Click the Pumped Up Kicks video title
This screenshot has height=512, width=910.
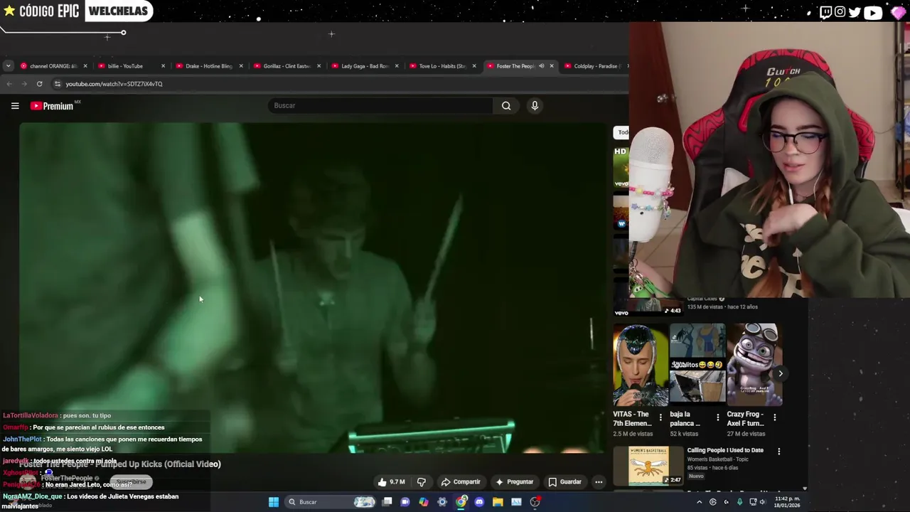point(120,464)
